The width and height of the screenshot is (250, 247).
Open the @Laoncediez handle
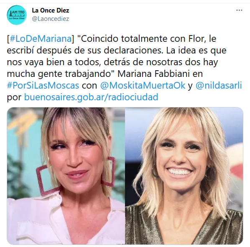(x=51, y=19)
